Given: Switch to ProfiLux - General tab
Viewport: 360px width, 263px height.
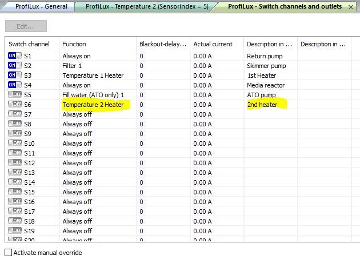Looking at the screenshot, I should tap(41, 6).
